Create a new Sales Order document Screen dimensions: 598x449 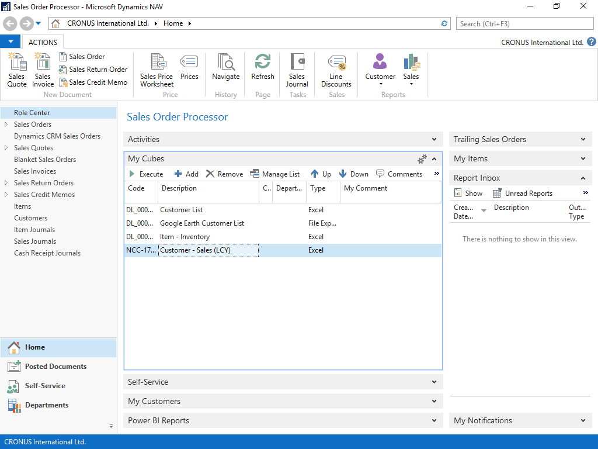click(x=82, y=57)
